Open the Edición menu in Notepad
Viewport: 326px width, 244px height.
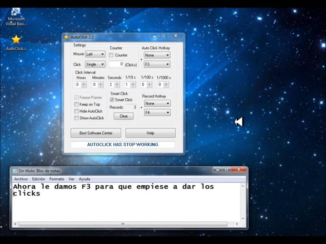pyautogui.click(x=38, y=179)
